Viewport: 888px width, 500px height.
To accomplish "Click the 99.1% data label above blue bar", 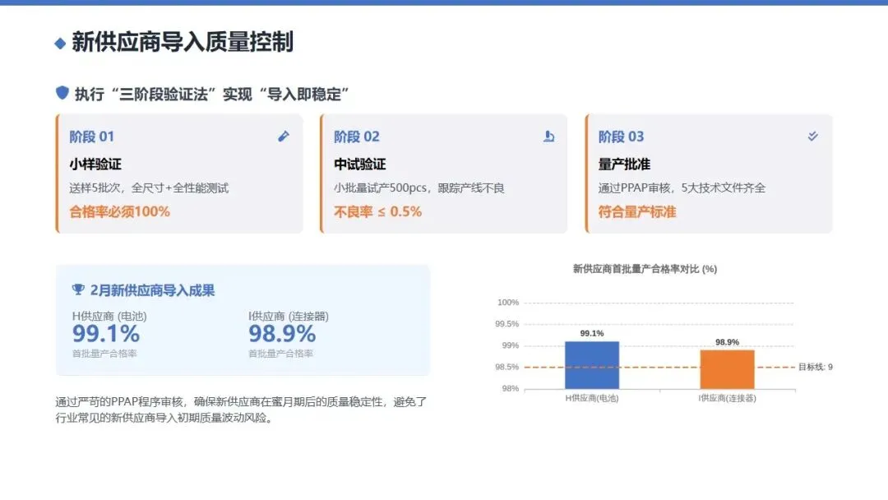I will (592, 334).
